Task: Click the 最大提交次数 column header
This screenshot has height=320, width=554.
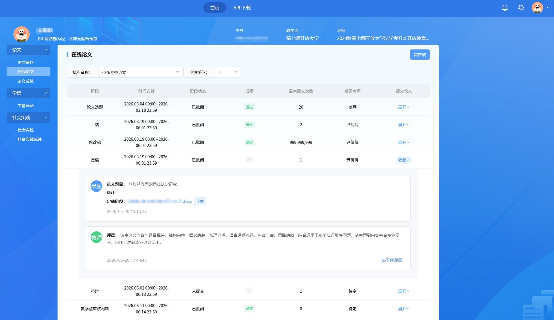Action: point(301,91)
